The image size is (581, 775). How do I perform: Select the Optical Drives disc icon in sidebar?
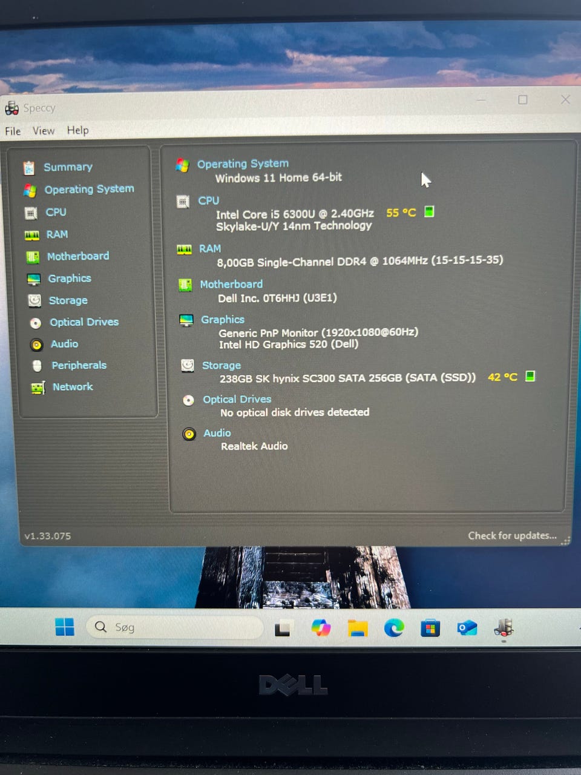[x=36, y=323]
